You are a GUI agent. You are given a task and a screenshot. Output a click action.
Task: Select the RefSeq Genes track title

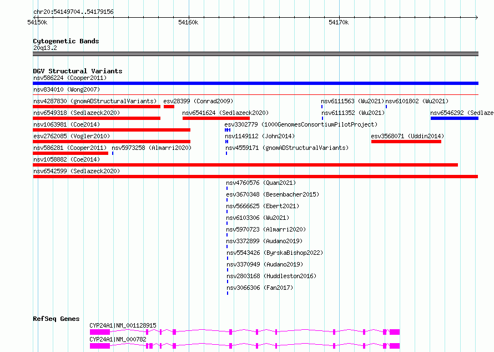56,319
